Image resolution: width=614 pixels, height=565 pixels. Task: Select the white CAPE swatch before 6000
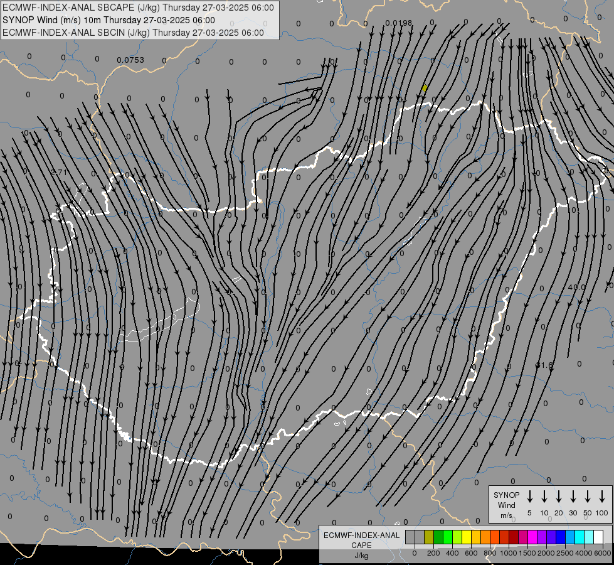coord(598,537)
